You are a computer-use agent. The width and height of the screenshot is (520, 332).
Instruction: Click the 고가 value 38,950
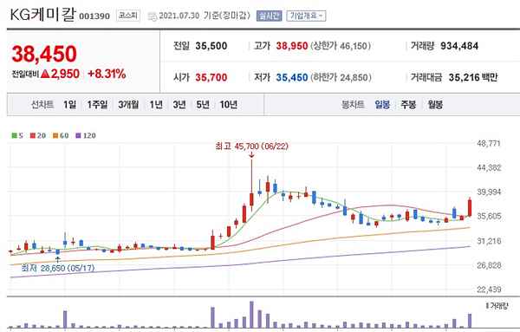292,46
